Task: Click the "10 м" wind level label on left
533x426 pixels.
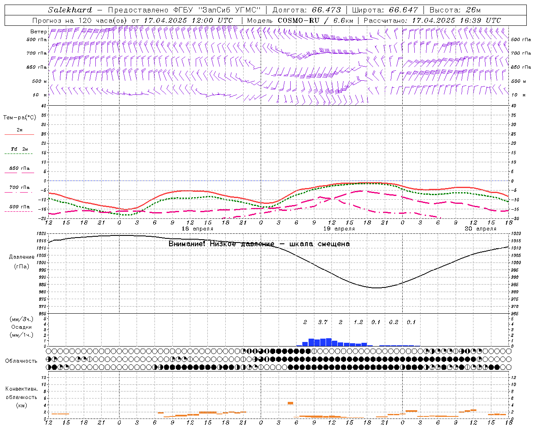Action: click(x=40, y=95)
